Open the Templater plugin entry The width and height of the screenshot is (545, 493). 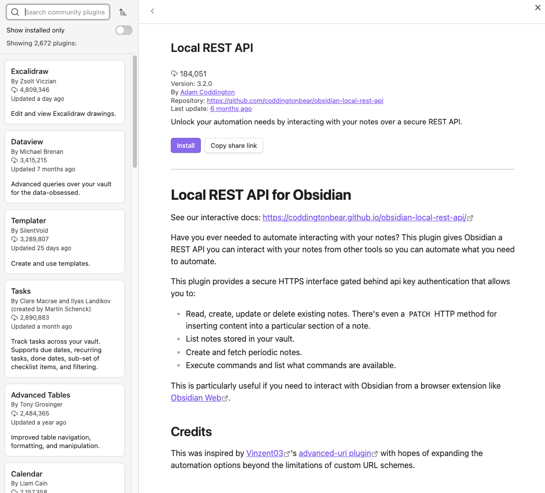click(64, 241)
